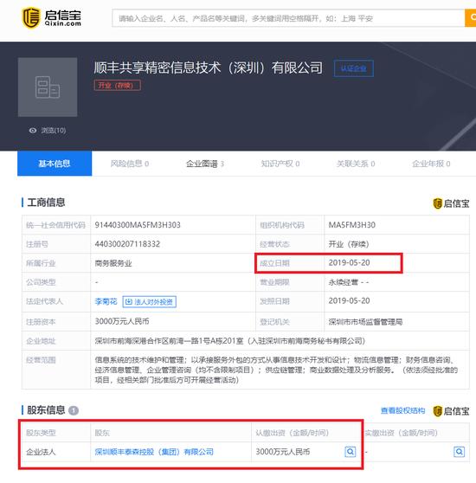Image resolution: width=476 pixels, height=483 pixels.
Task: Click magnifier icon beside 3000万元人民币 subscribed capital
Action: pyautogui.click(x=350, y=452)
